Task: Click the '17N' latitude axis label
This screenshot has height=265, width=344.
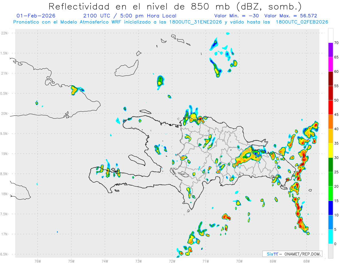Action: click(x=5, y=234)
